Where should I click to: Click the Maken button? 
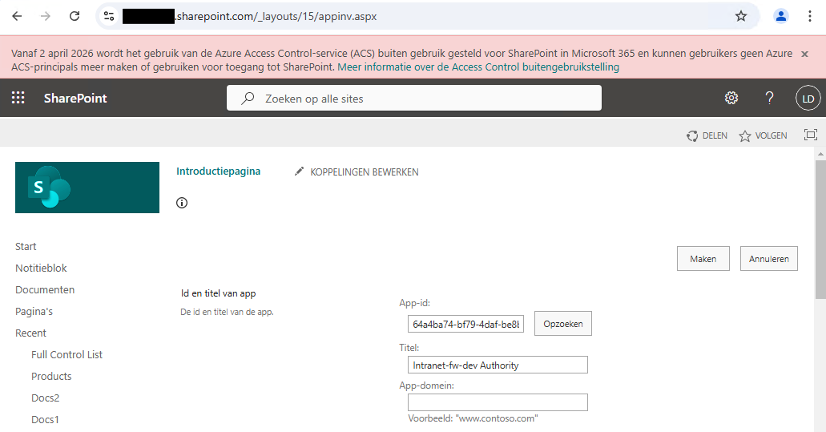703,259
